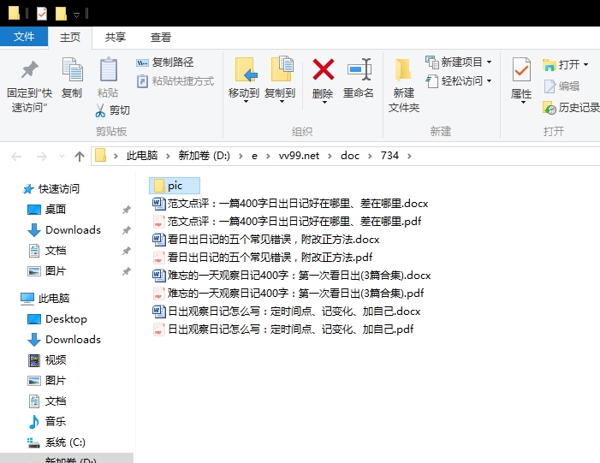
Task: Open 视频 in the navigation pane
Action: point(47,360)
